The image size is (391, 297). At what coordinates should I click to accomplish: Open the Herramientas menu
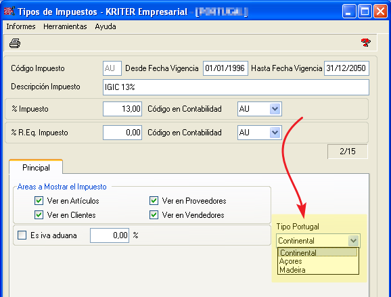(65, 26)
